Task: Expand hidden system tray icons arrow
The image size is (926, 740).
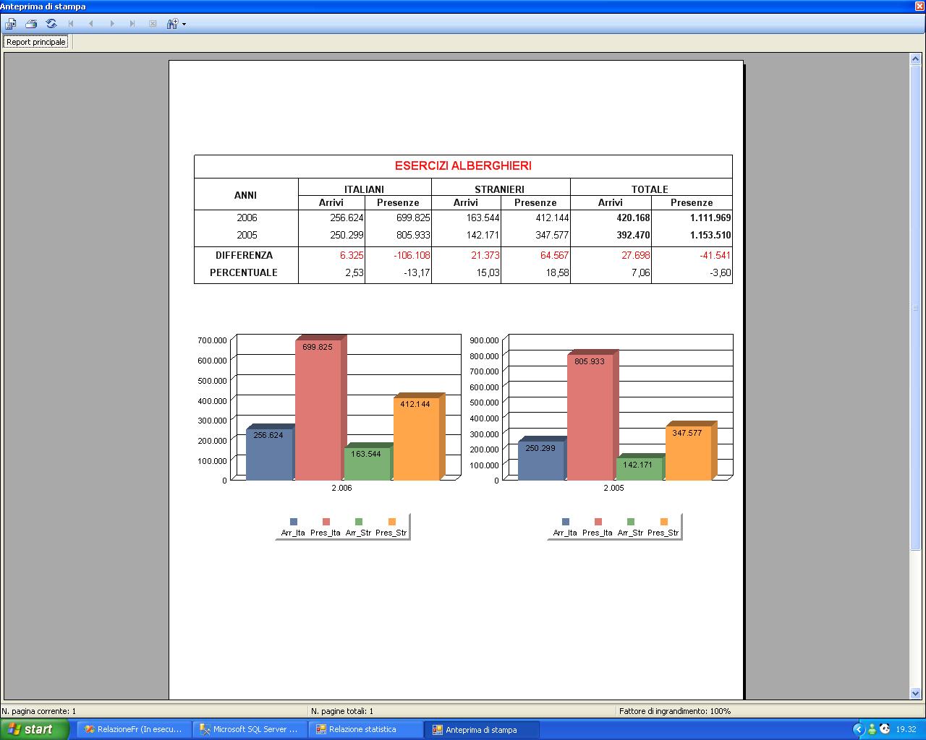Action: tap(859, 729)
